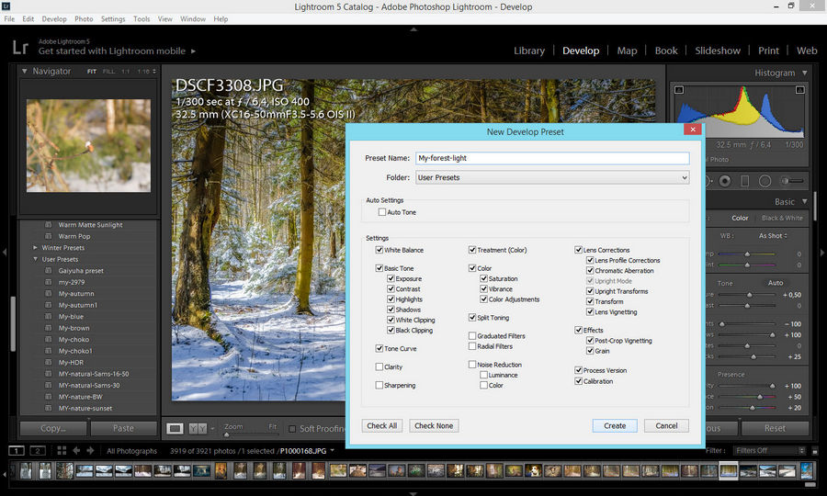827x496 pixels.
Task: Open second window display button 2
Action: (x=38, y=451)
